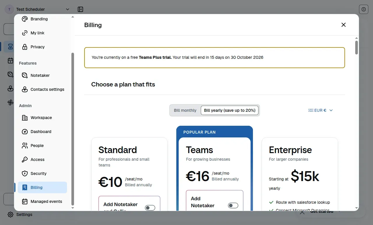Click the Settings gear icon

pos(10,215)
